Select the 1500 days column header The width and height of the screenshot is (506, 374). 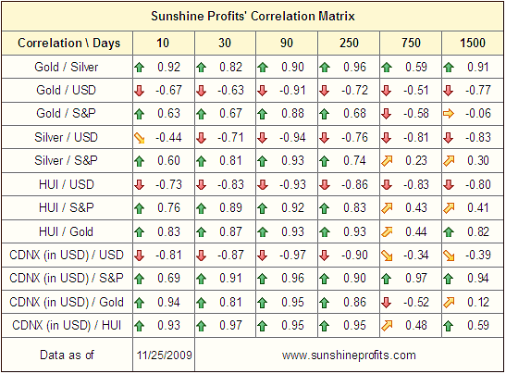click(473, 43)
